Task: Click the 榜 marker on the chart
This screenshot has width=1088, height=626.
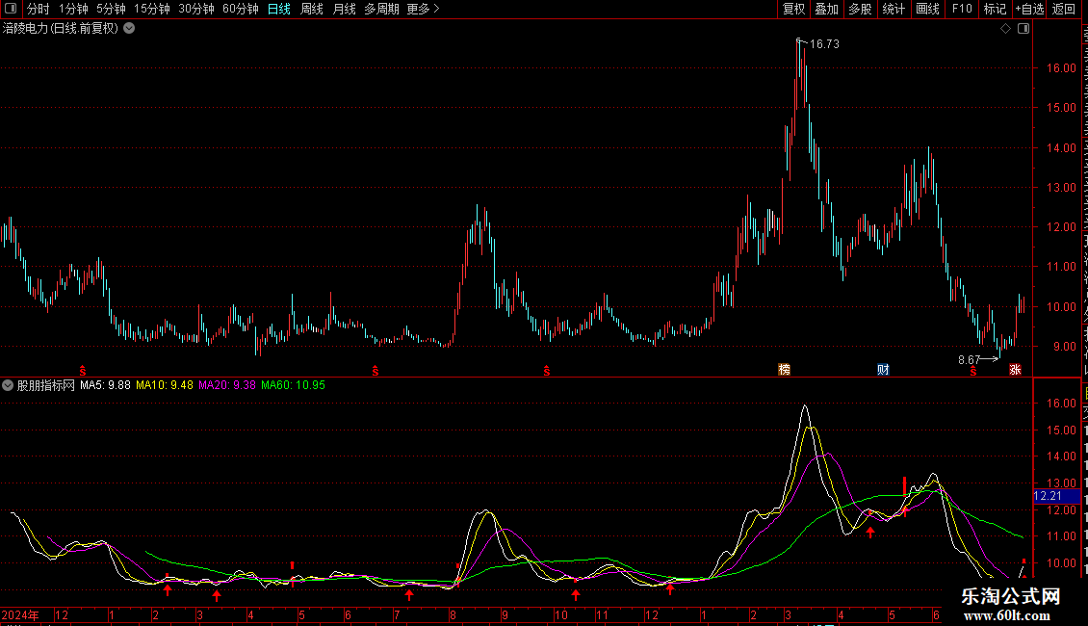Action: [784, 369]
